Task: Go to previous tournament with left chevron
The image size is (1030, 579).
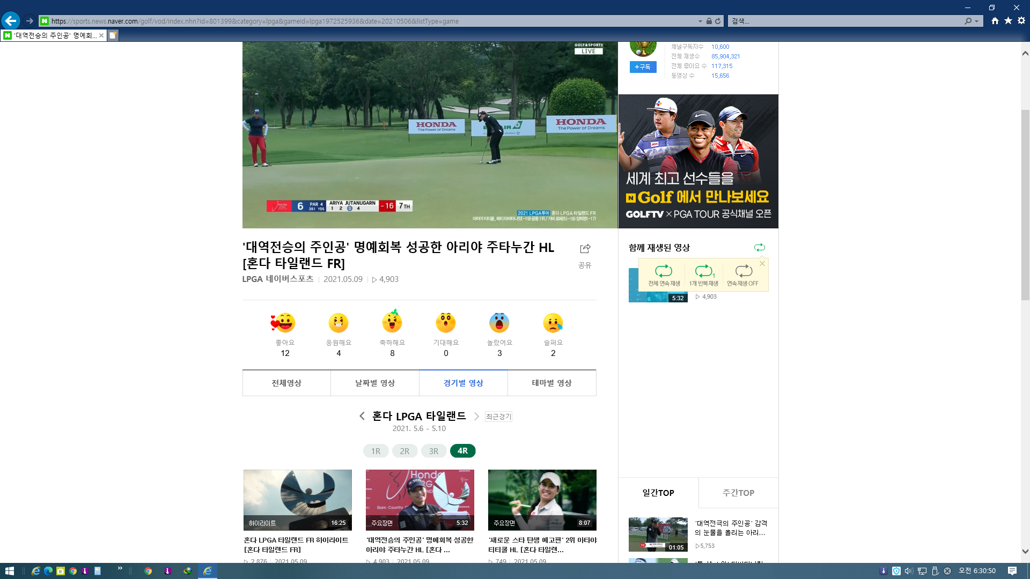Action: click(x=362, y=416)
